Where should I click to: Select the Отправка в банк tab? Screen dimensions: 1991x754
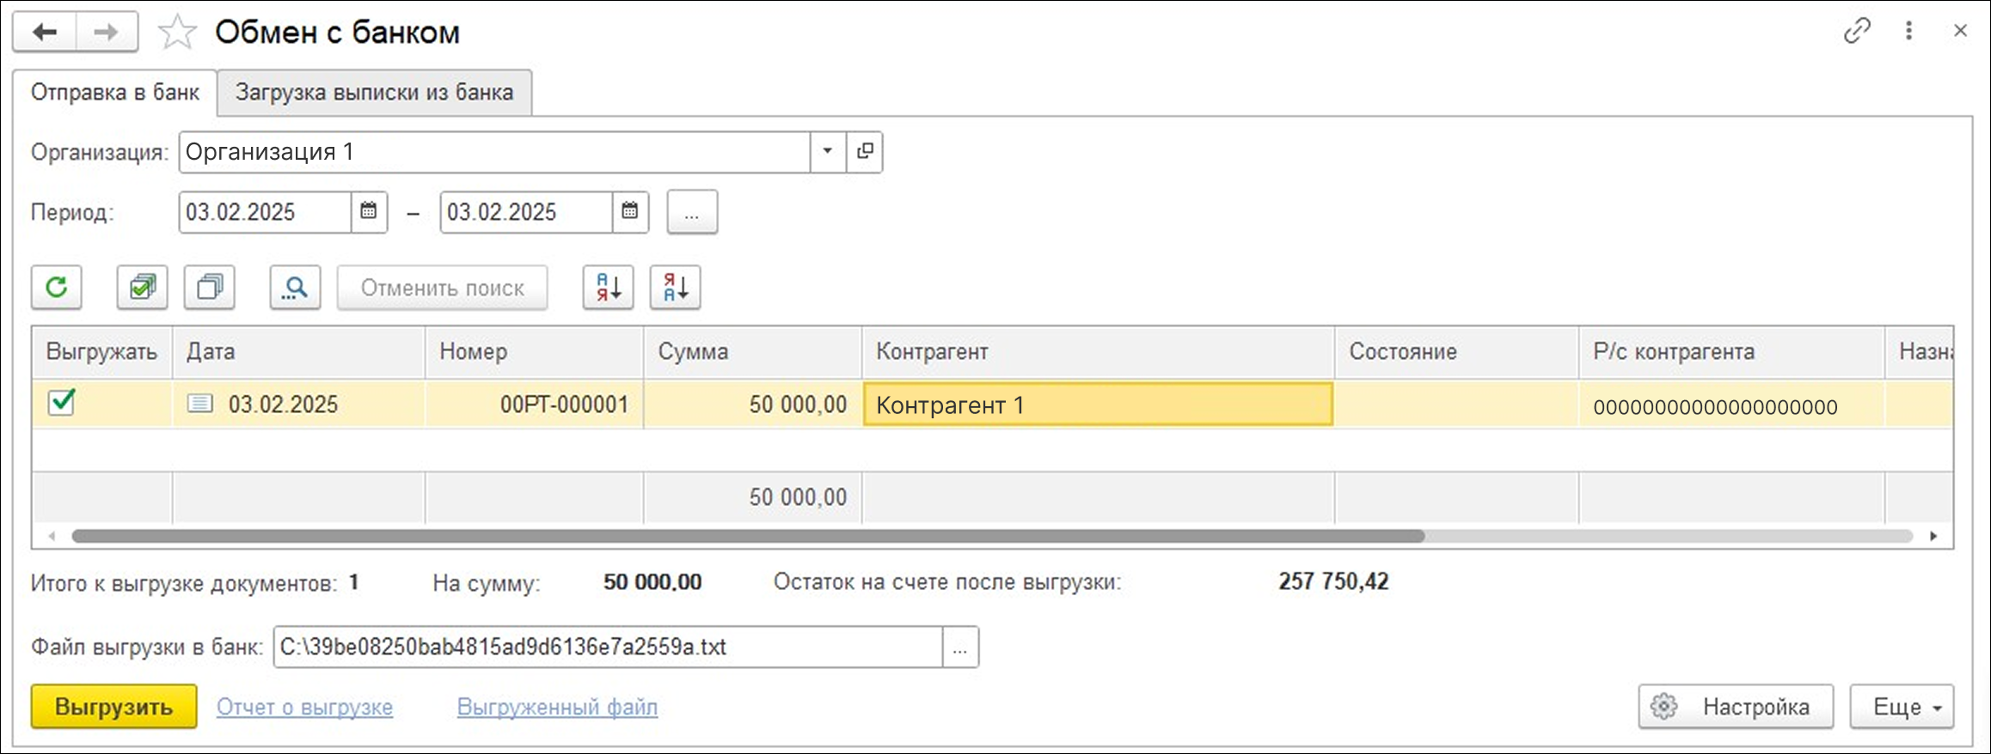(115, 92)
